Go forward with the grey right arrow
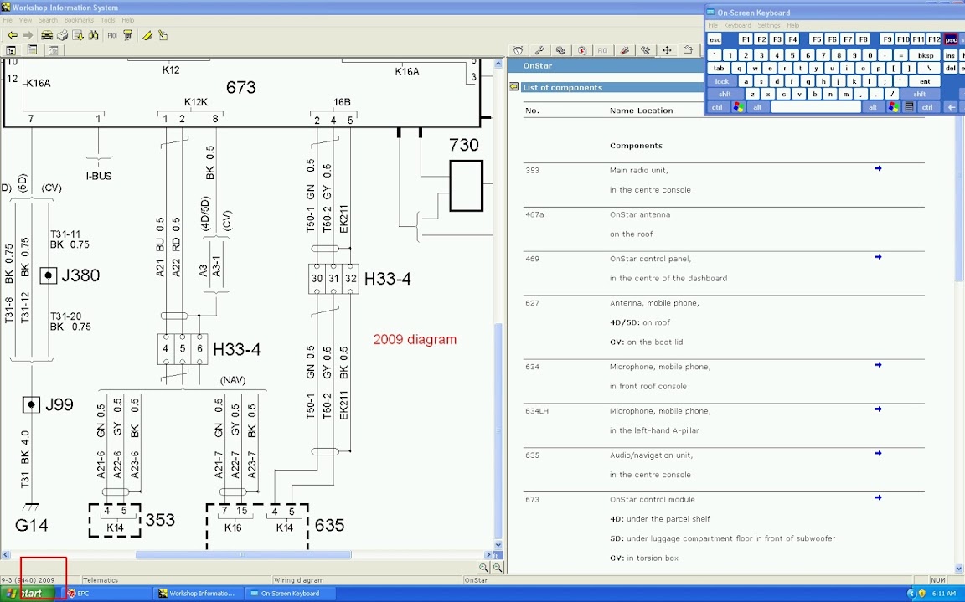This screenshot has height=602, width=965. [x=28, y=36]
